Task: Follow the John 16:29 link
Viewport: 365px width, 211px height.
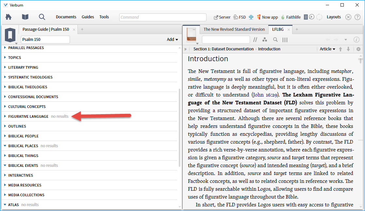Action: tap(265, 95)
